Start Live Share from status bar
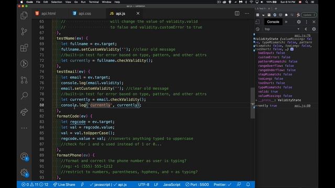Image resolution: width=335 pixels, height=188 pixels. 64,184
